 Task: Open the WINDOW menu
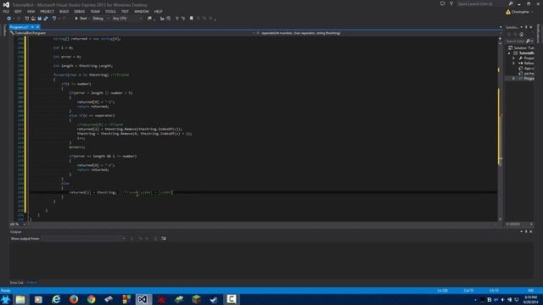coord(142,11)
